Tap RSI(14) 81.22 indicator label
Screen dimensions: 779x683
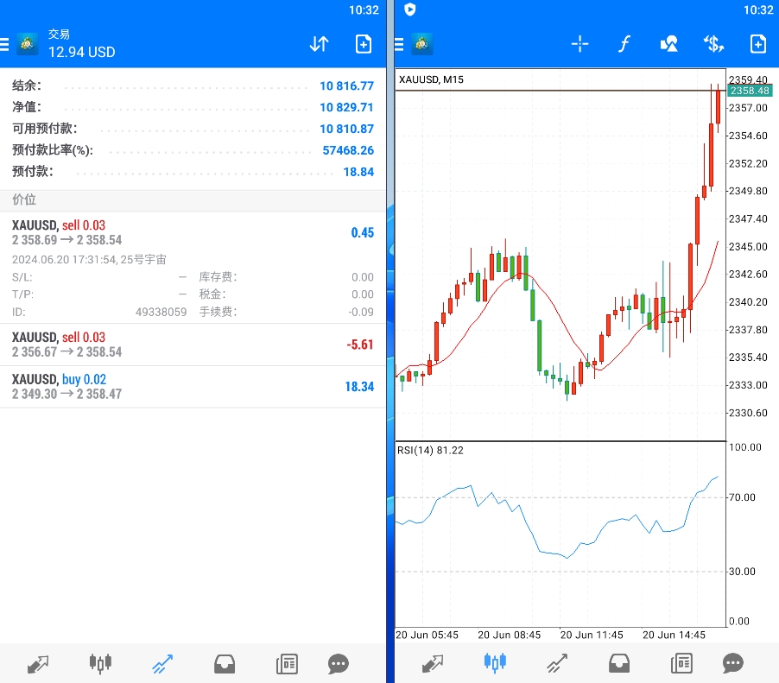pyautogui.click(x=430, y=451)
